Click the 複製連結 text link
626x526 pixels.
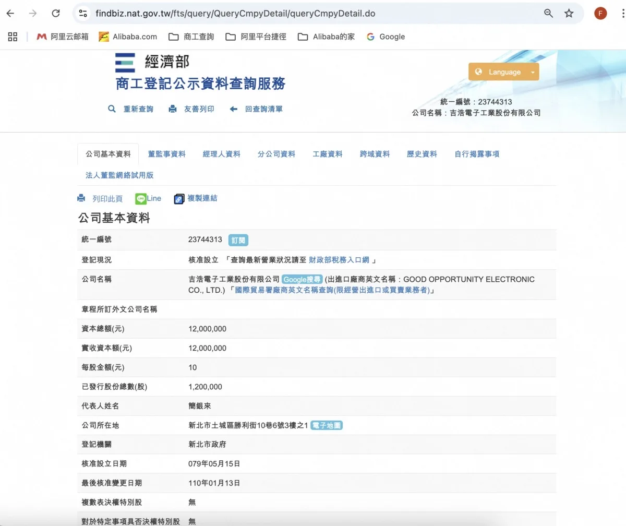202,198
